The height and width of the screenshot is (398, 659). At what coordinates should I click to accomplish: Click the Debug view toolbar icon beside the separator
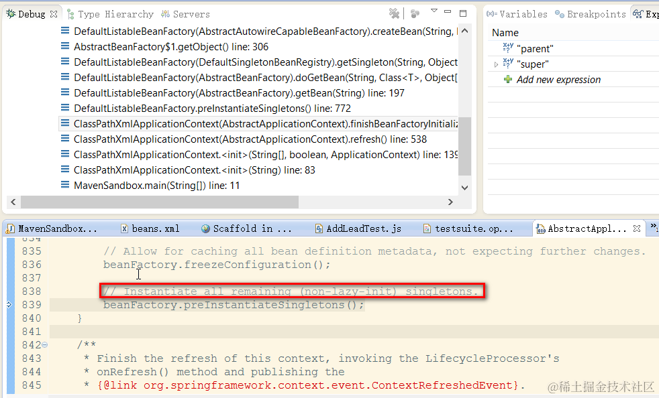coord(415,14)
